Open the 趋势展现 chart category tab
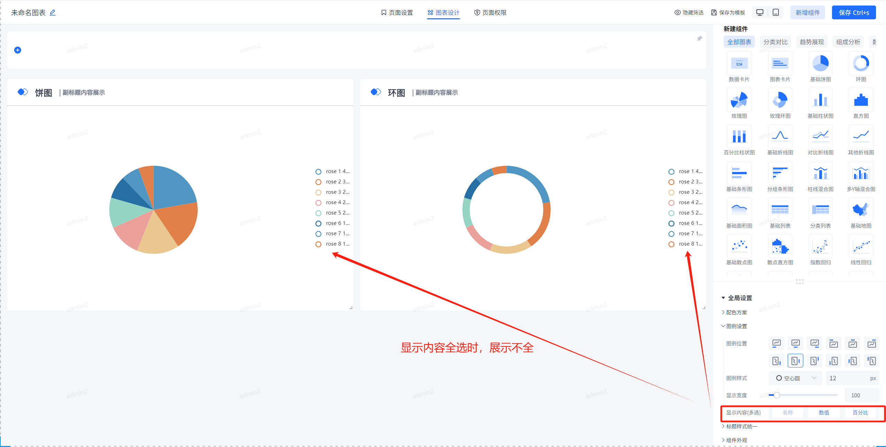886x447 pixels. coord(812,42)
